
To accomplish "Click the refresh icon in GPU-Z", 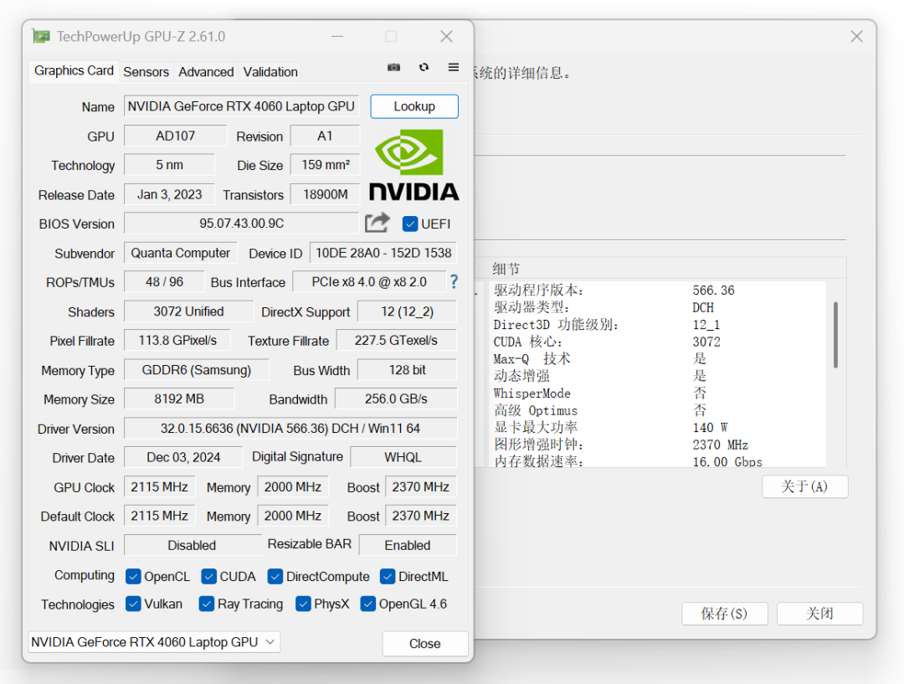I will tap(424, 68).
